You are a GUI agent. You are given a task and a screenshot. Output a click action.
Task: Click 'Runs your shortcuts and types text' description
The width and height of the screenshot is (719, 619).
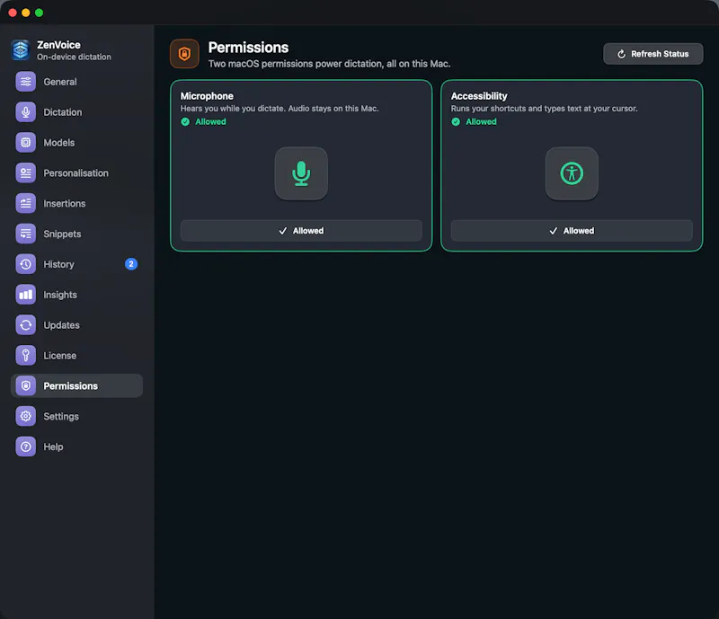(x=545, y=109)
